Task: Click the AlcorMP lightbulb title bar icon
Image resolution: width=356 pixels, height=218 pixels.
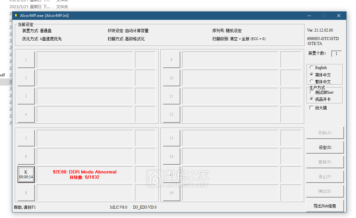Action: [x=16, y=16]
